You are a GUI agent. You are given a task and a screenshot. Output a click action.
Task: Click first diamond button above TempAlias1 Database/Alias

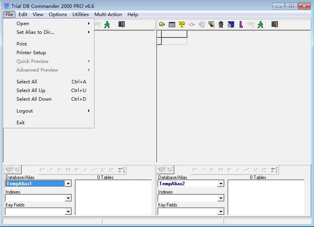(x=8, y=170)
